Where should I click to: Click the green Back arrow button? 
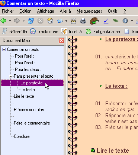click(3, 21)
